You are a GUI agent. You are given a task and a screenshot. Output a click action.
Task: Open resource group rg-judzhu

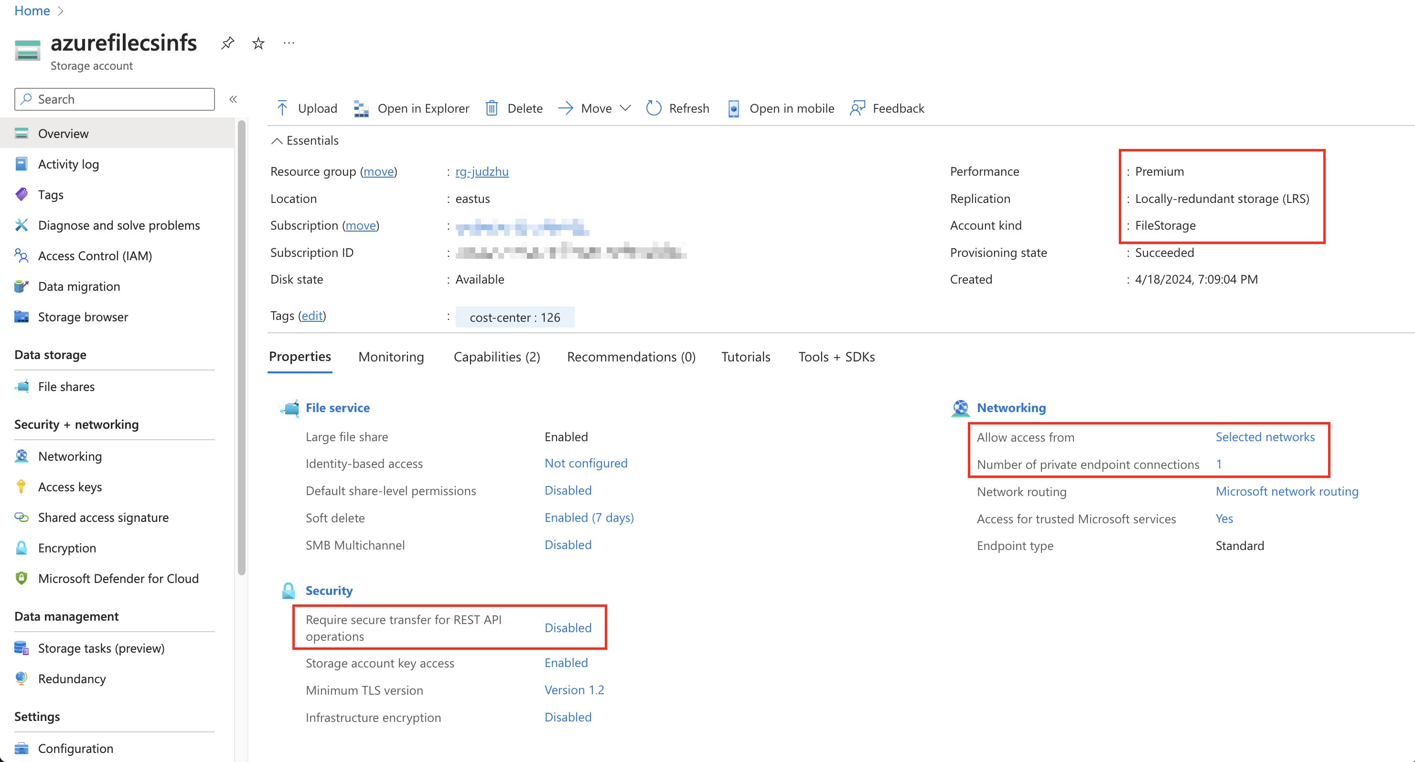(x=482, y=171)
